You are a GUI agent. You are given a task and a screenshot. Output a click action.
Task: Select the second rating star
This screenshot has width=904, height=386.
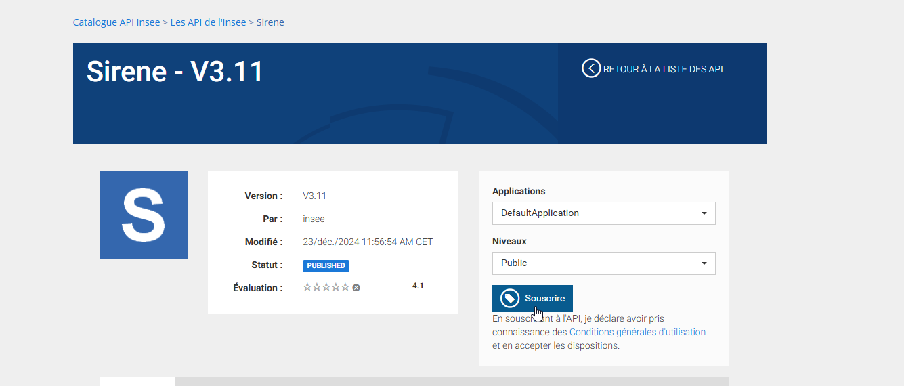point(316,287)
